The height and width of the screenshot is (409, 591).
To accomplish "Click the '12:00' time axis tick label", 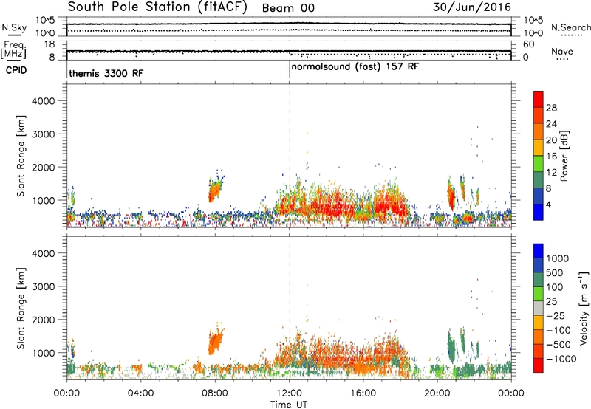I will tap(289, 393).
